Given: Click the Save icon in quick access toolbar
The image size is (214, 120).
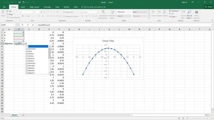Looking at the screenshot, I should [19, 2].
